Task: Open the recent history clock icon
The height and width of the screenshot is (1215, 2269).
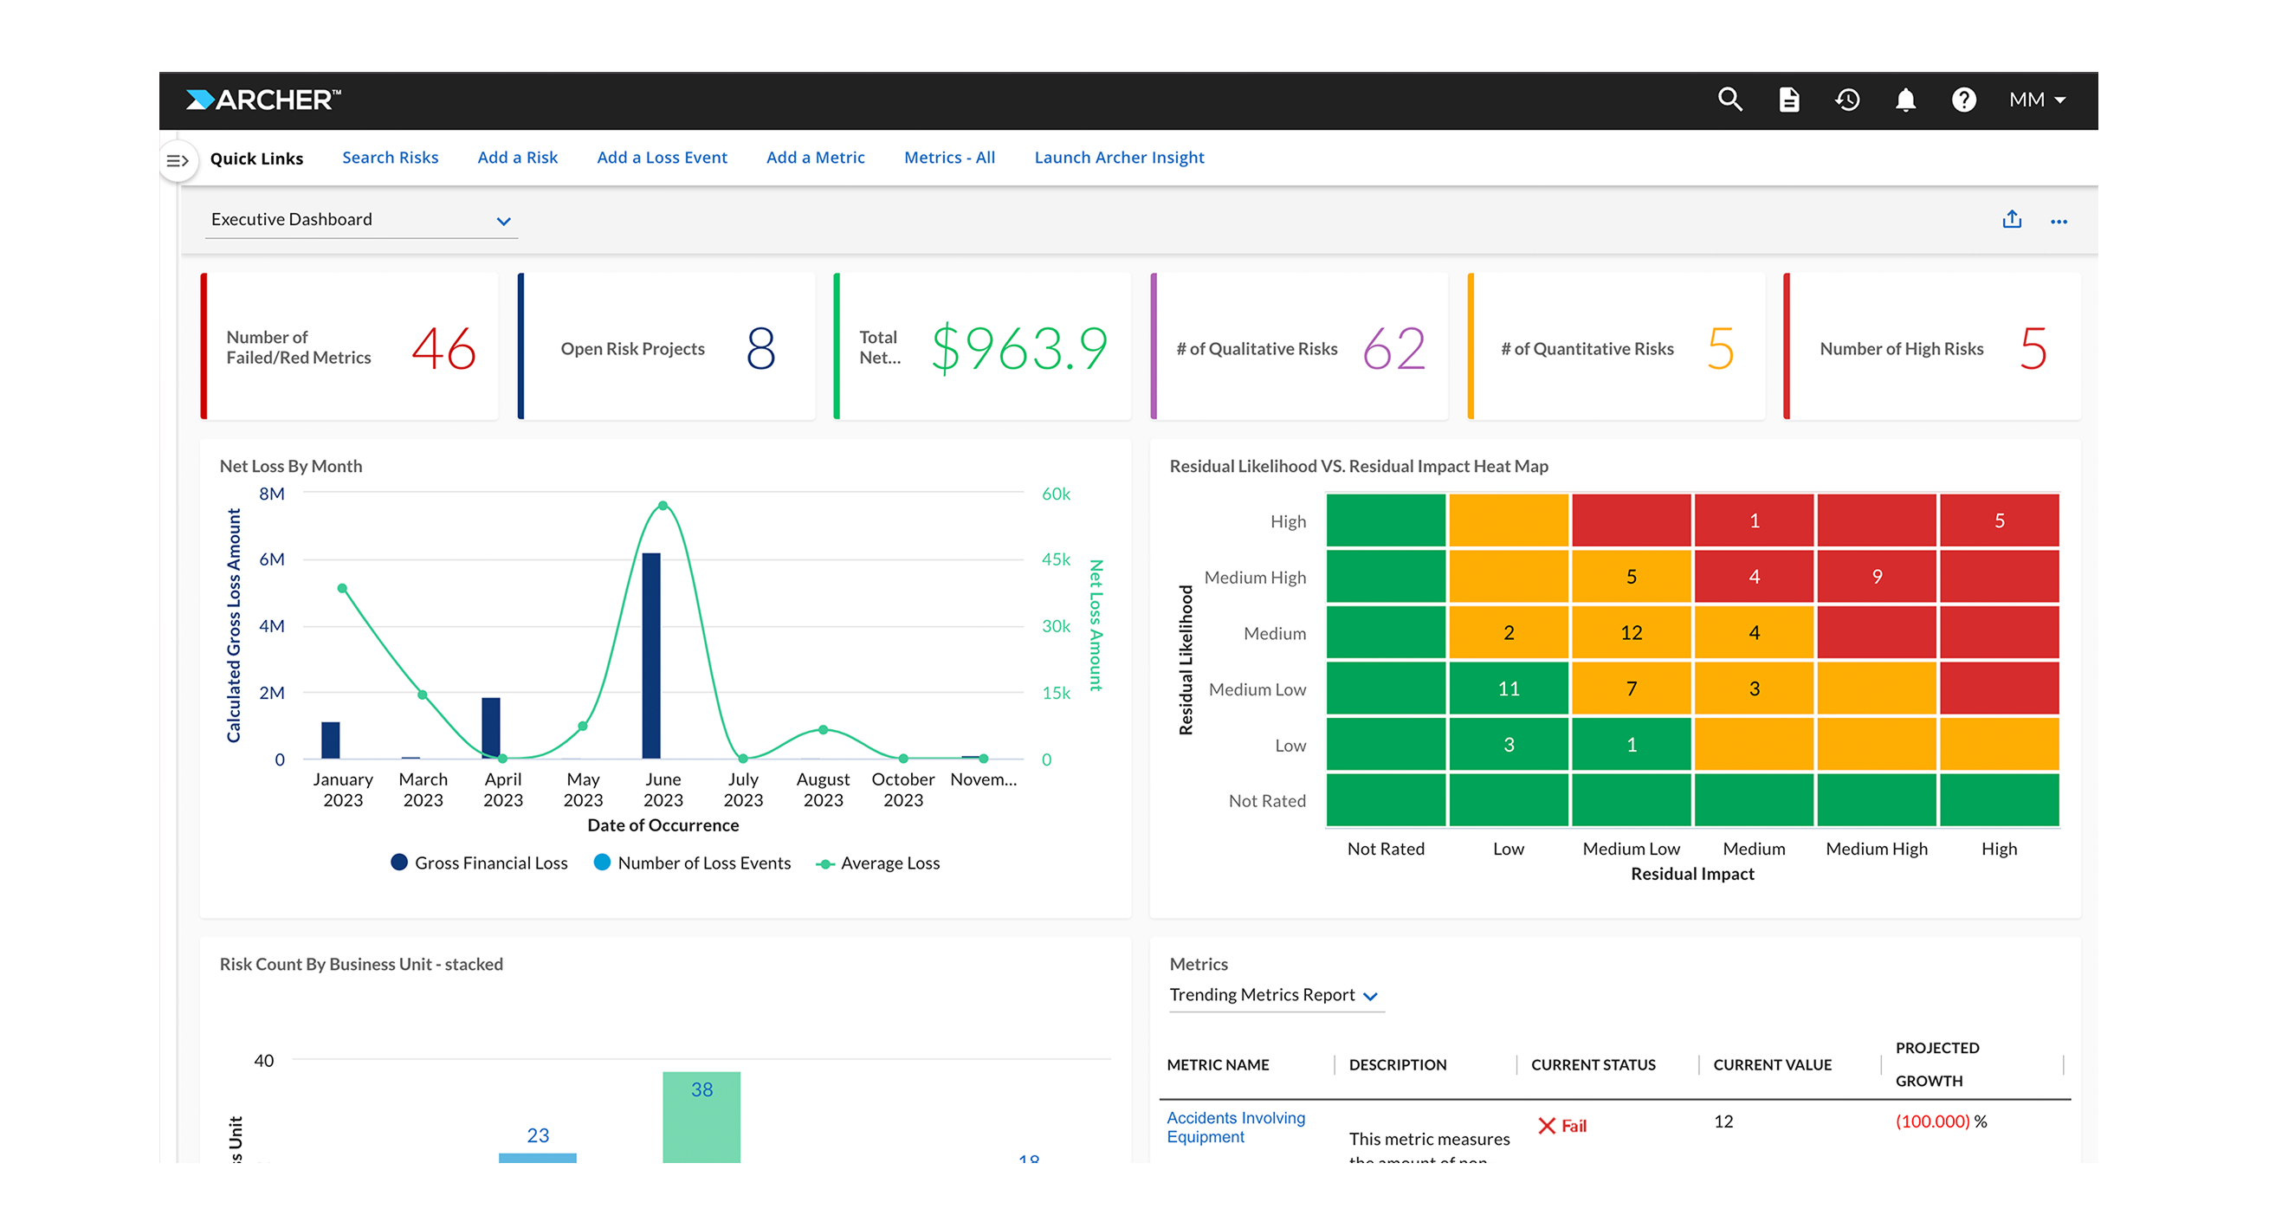Action: 1847,100
